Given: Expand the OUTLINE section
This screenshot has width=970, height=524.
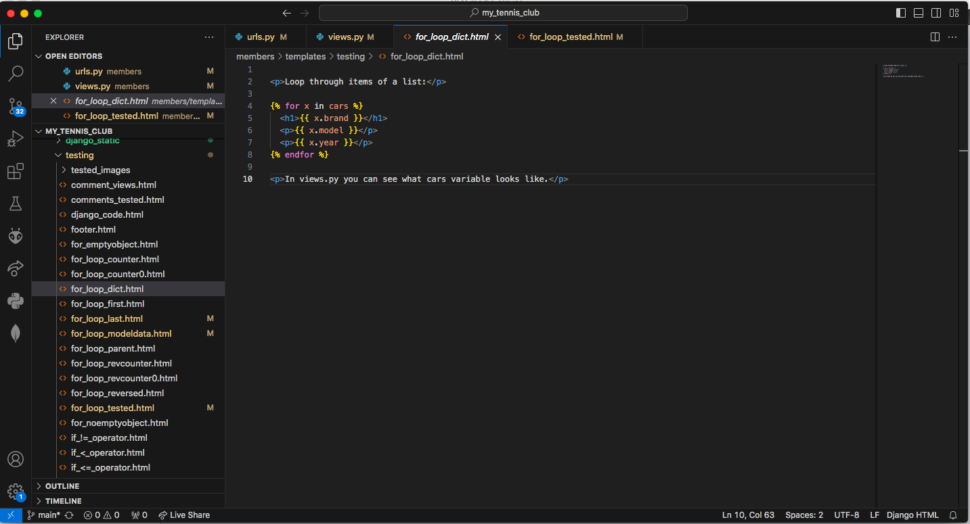Looking at the screenshot, I should click(62, 486).
